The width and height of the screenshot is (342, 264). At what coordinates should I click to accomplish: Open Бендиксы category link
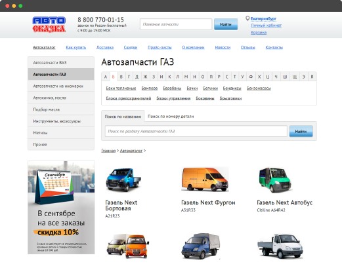tap(232, 88)
